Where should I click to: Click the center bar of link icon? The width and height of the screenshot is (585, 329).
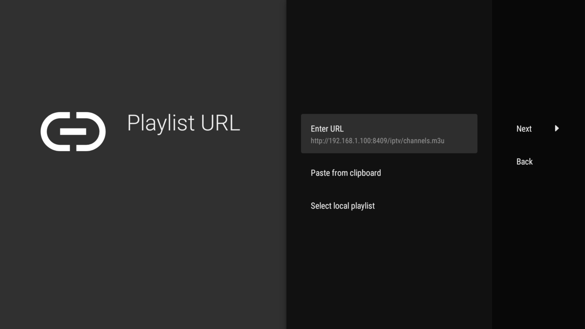73,132
